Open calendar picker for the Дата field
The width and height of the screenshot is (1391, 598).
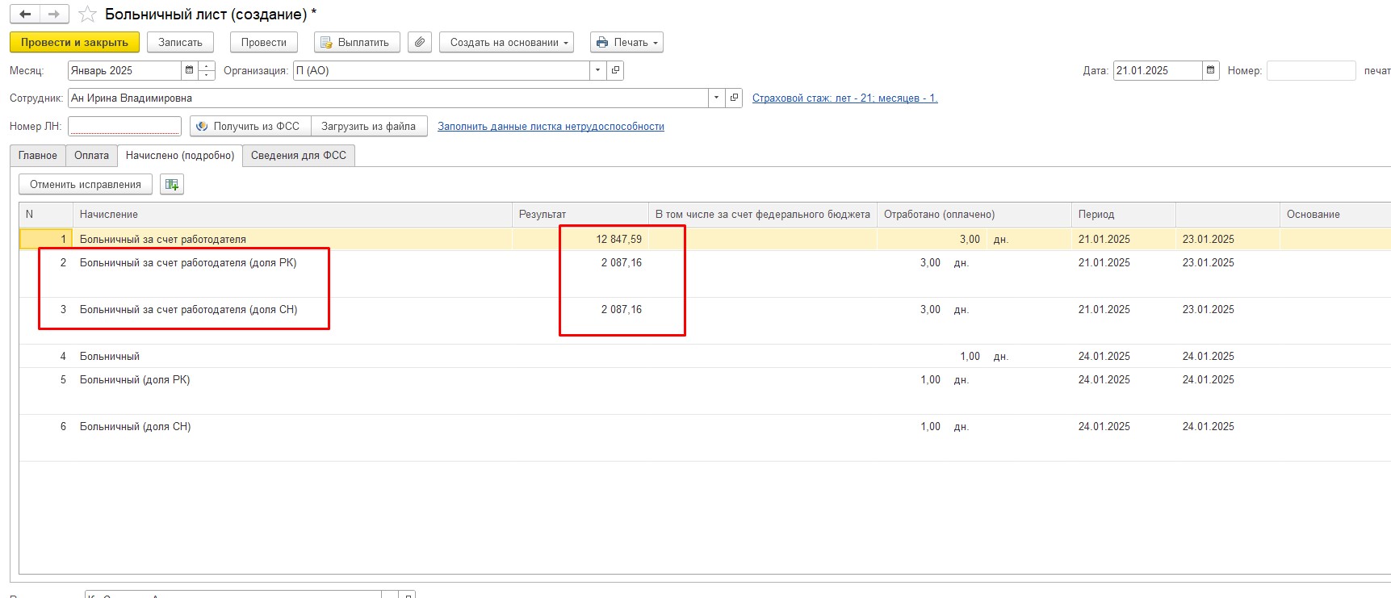(x=1210, y=70)
